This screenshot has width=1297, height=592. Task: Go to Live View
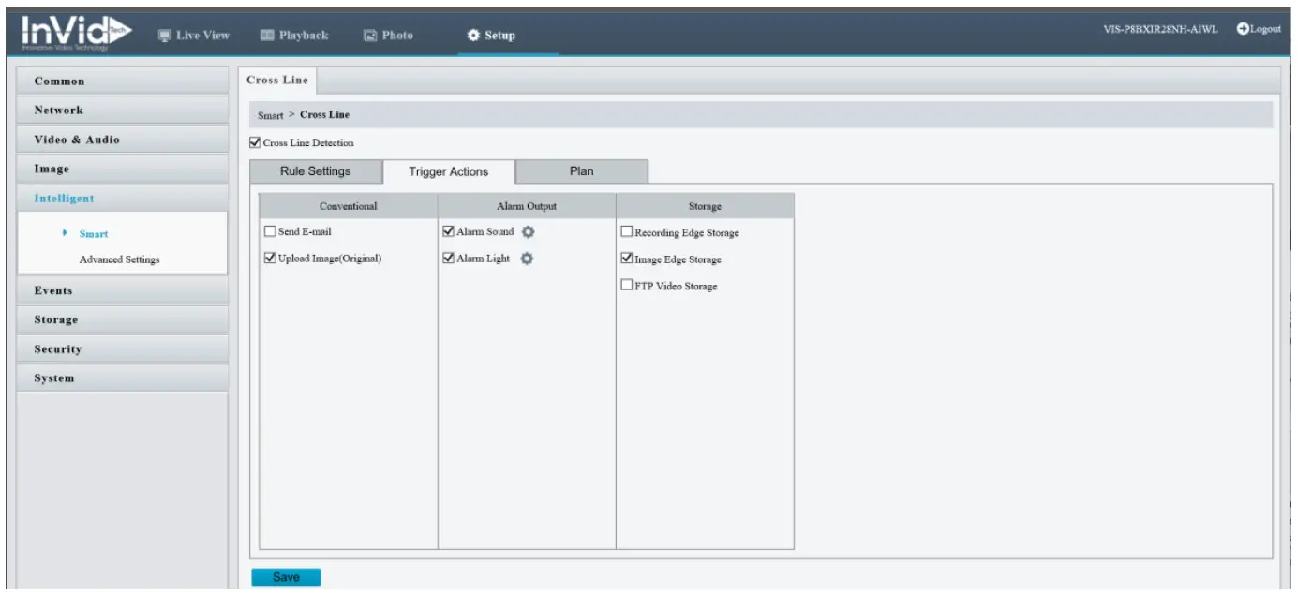click(x=194, y=36)
